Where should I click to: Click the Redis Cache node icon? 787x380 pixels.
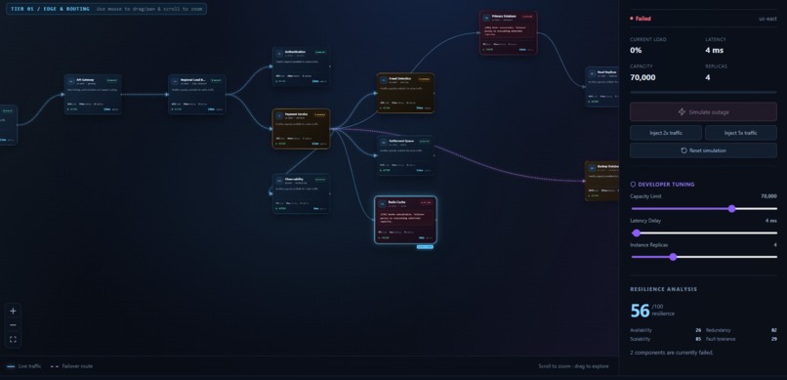tap(383, 204)
